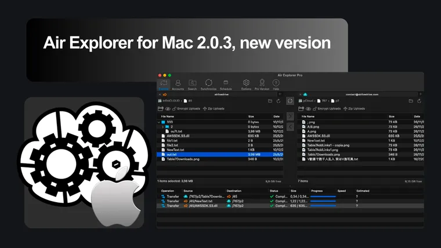441x248 pixels.
Task: Add a new tab in right pane
Action: tap(421, 94)
